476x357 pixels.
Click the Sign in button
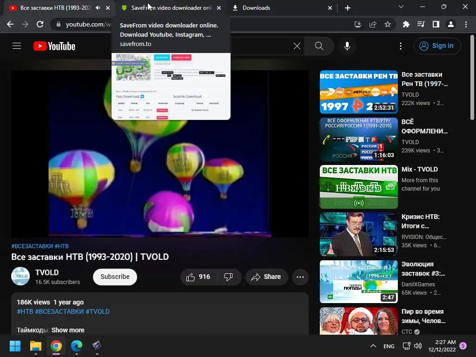coord(437,46)
